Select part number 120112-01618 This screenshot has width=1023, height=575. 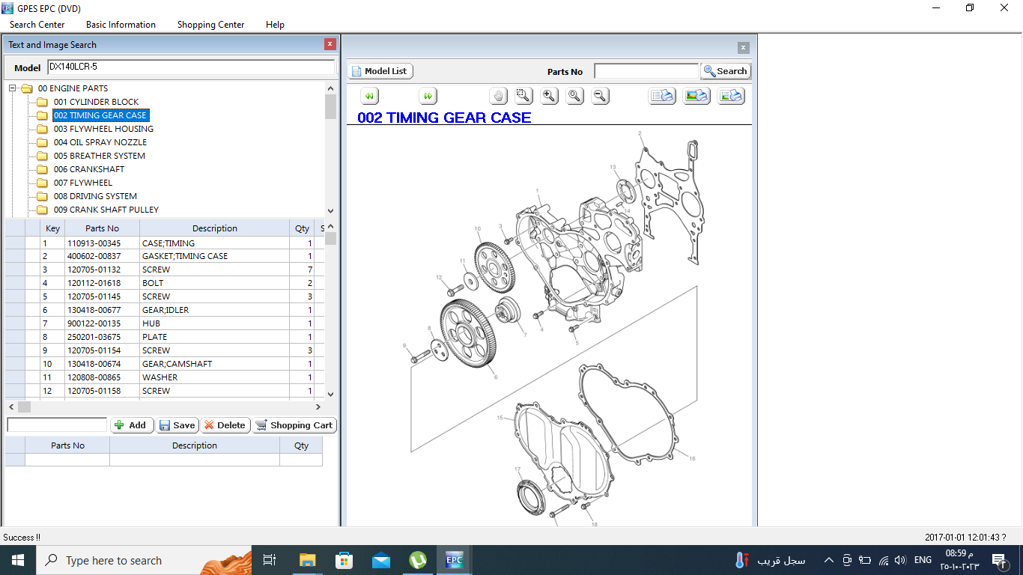102,283
